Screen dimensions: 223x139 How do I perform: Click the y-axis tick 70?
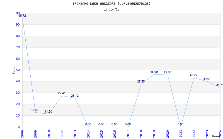18,47
